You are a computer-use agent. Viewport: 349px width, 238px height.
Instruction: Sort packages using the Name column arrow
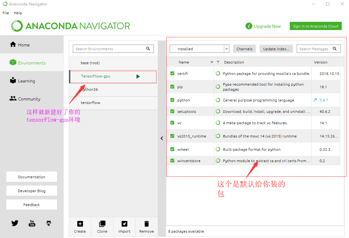click(212, 62)
